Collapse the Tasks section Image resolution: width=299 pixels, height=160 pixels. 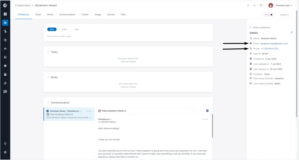click(48, 52)
